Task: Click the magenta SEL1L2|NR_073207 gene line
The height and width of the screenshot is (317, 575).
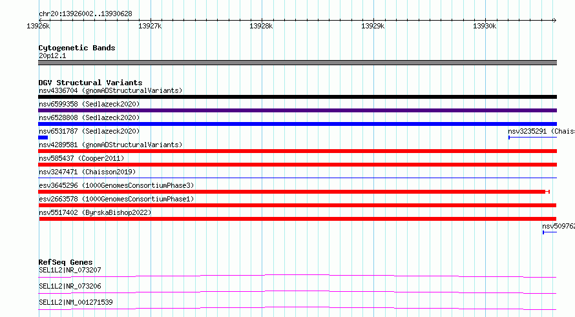Action: [297, 276]
